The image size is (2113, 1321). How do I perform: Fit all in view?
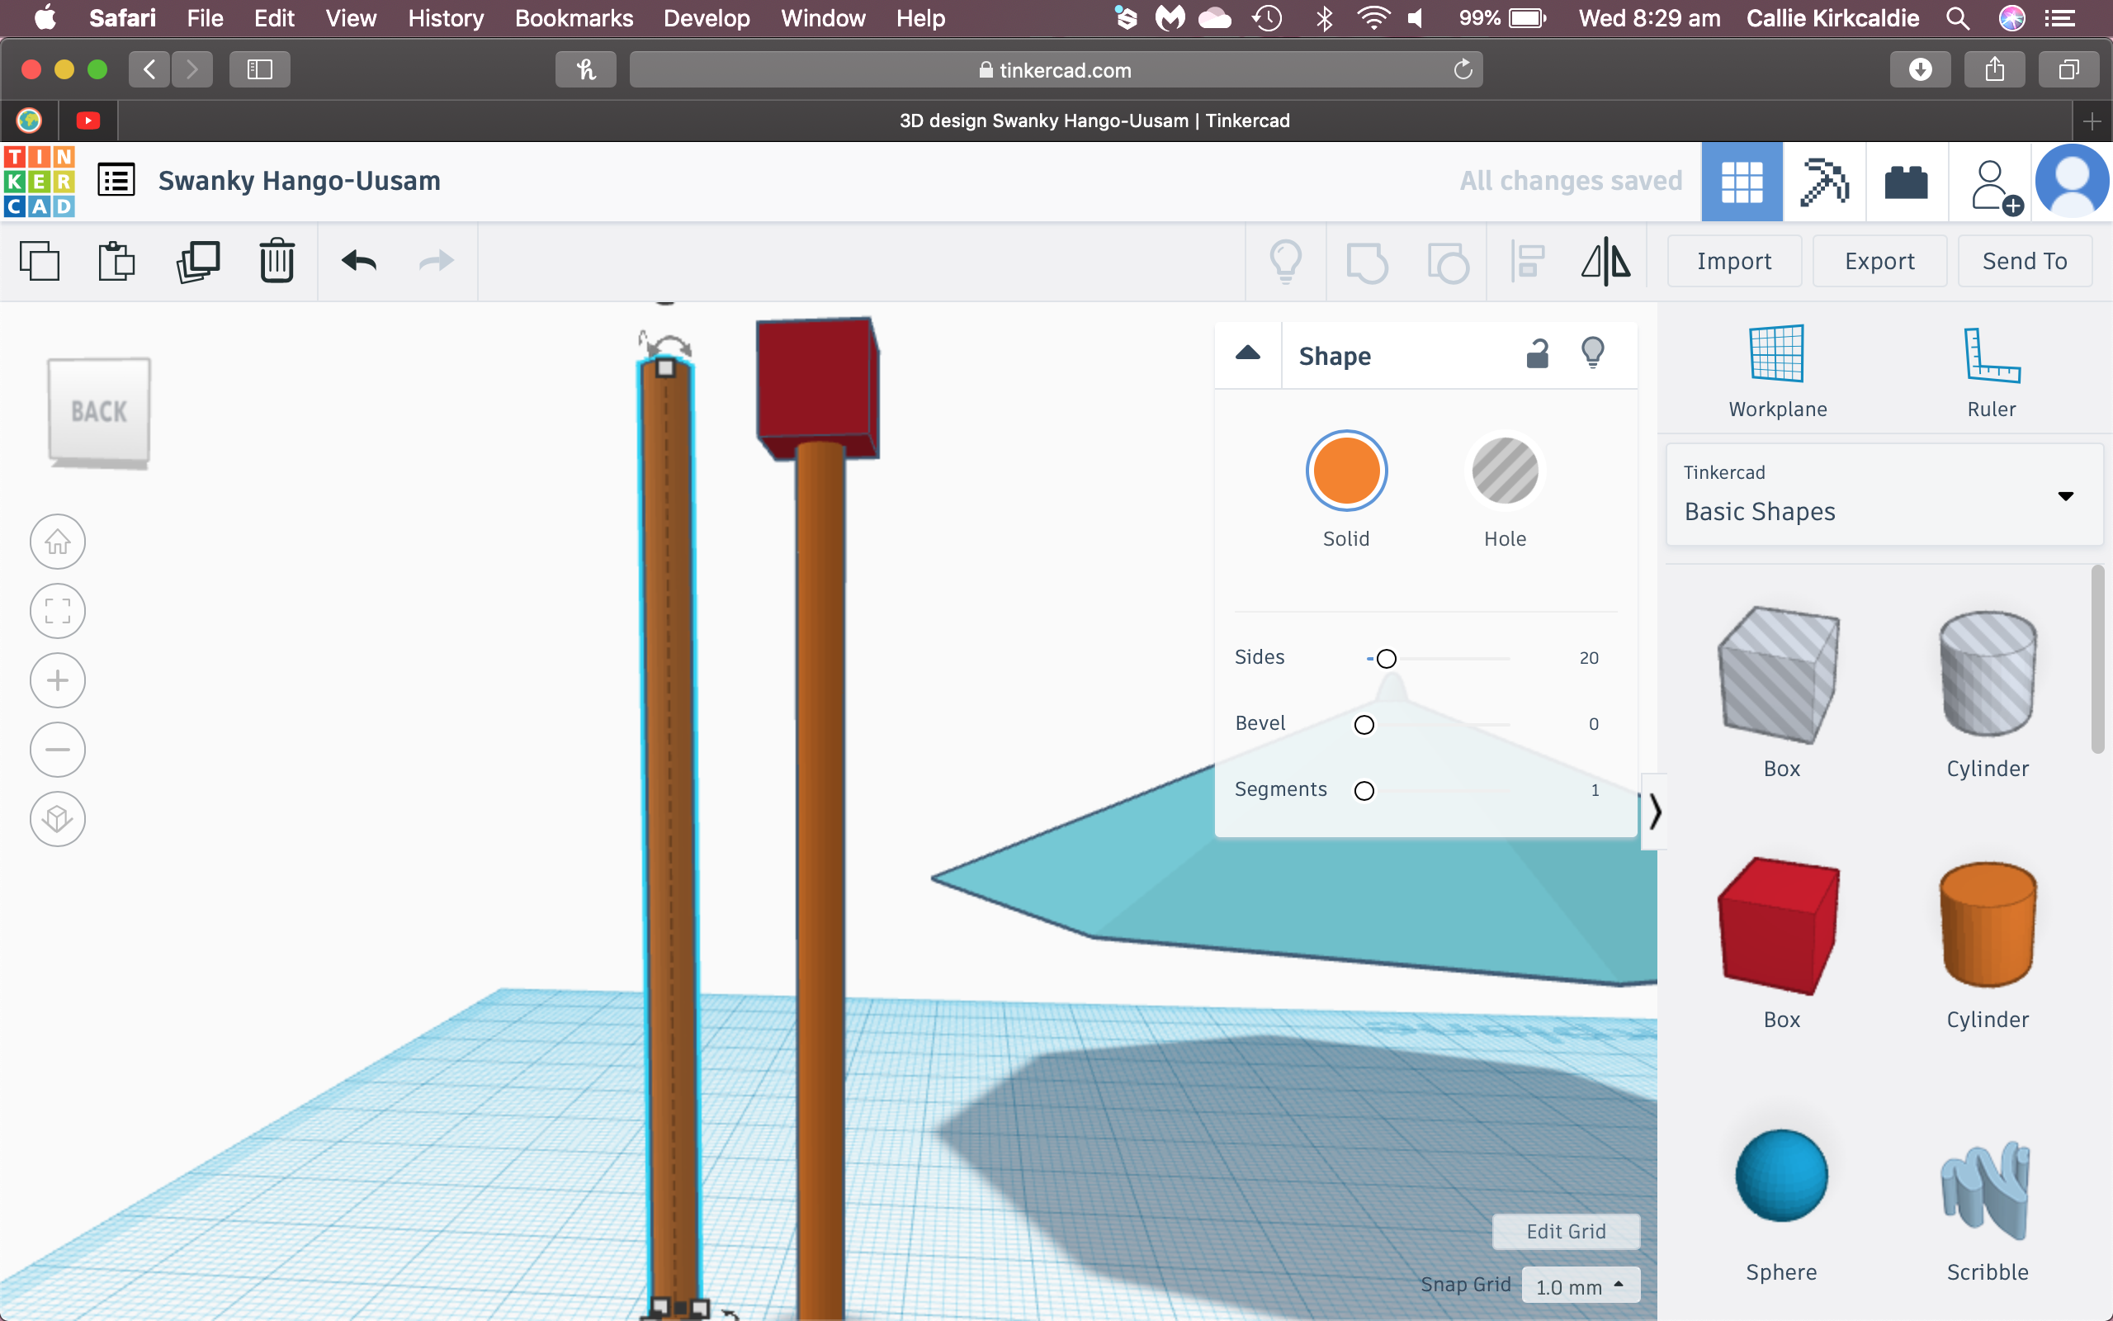(58, 611)
